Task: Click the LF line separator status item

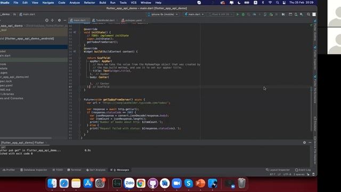Action: [279, 174]
